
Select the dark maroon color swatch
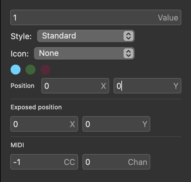(x=45, y=70)
